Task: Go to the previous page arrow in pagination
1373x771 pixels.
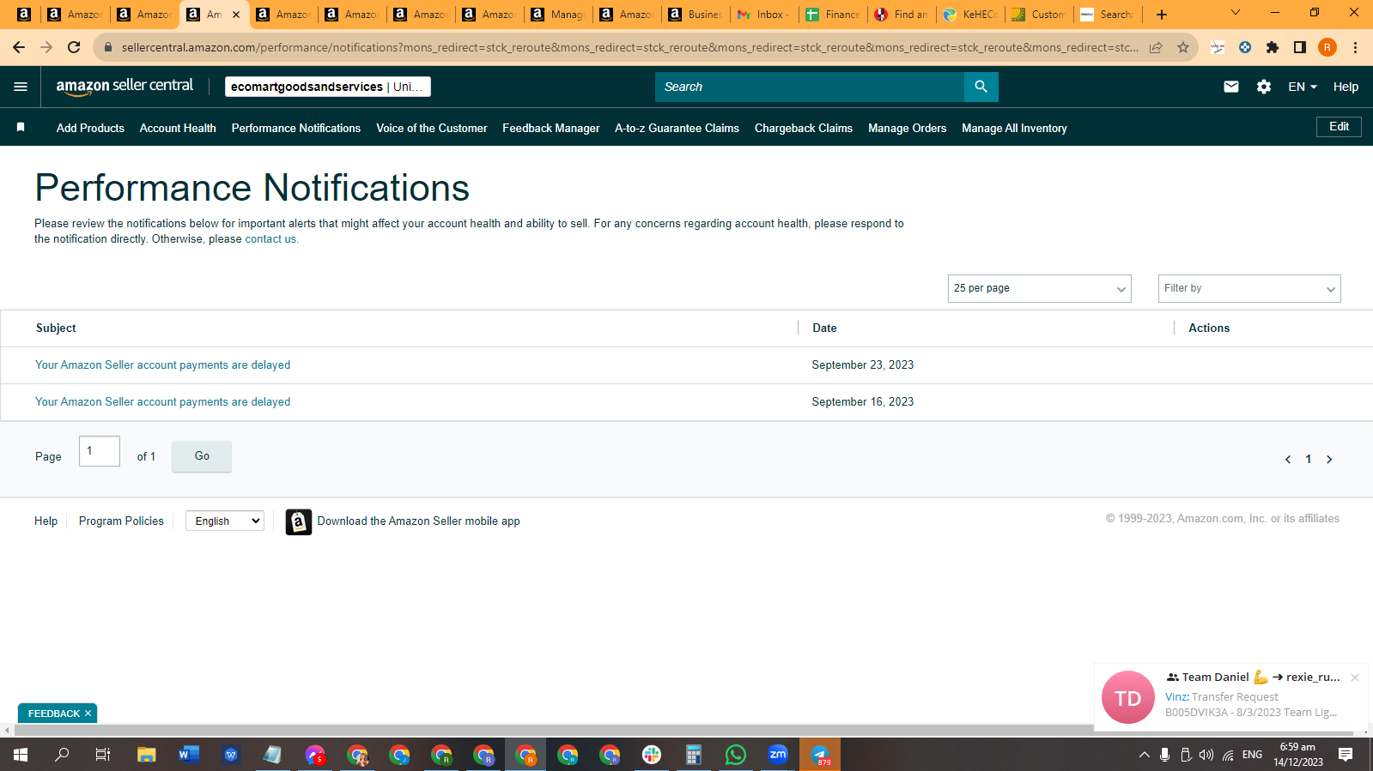Action: (1288, 460)
